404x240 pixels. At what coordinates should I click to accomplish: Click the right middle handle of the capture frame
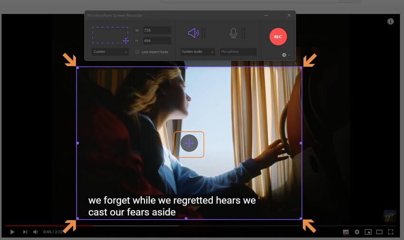click(x=301, y=143)
